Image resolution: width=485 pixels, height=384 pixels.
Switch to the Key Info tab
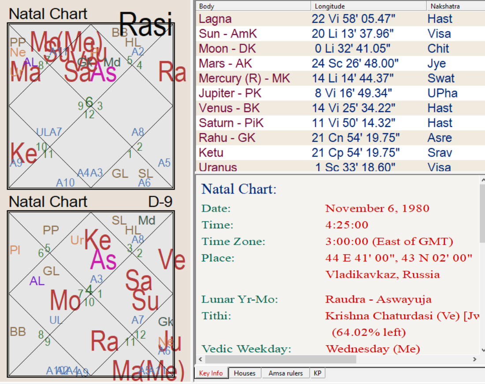click(x=211, y=373)
